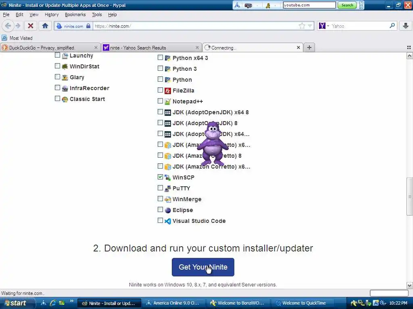This screenshot has width=413, height=309.
Task: Open the Tools menu
Action: [x=97, y=14]
